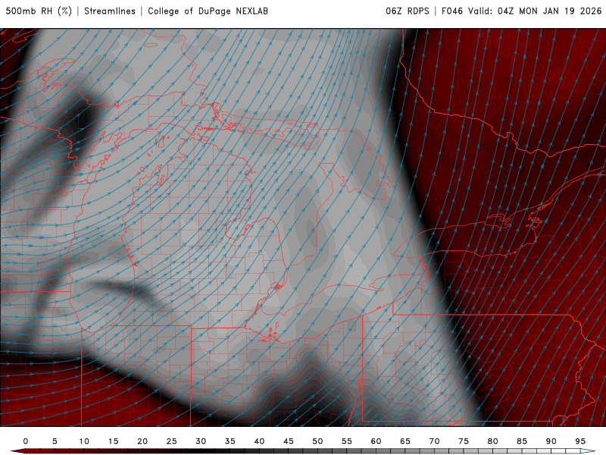This screenshot has width=606, height=455.
Task: Click the color scale label '95'
Action: (580, 441)
